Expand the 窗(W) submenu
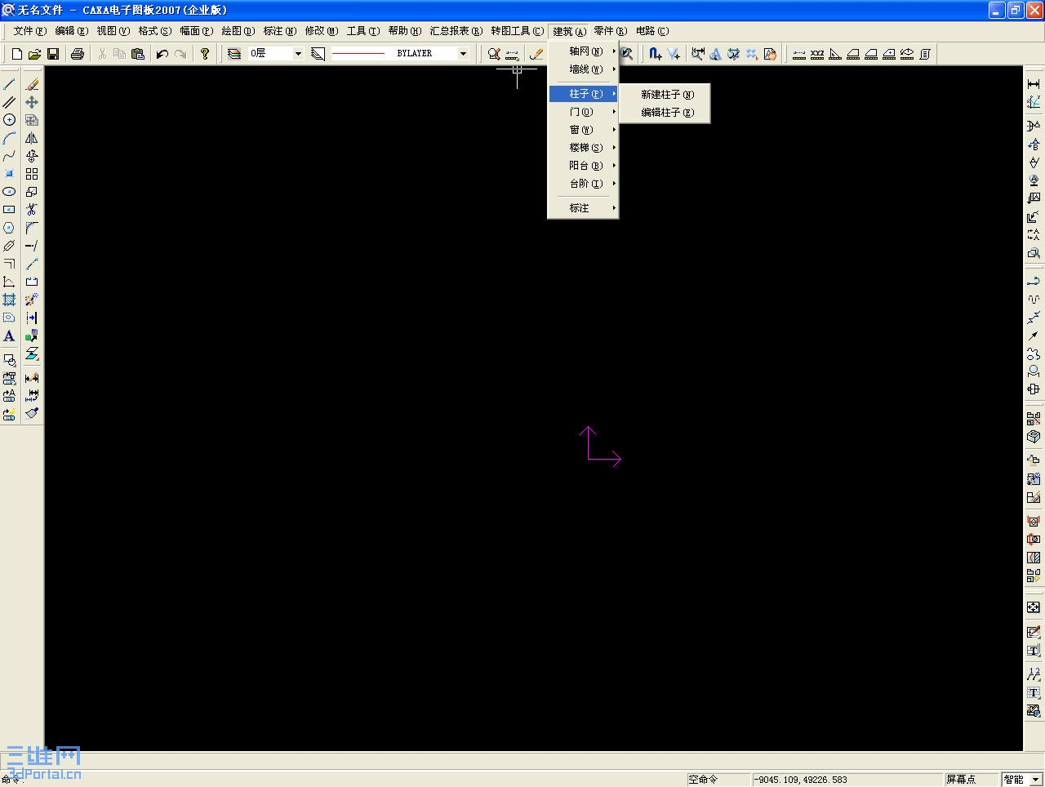The width and height of the screenshot is (1045, 787). [584, 130]
